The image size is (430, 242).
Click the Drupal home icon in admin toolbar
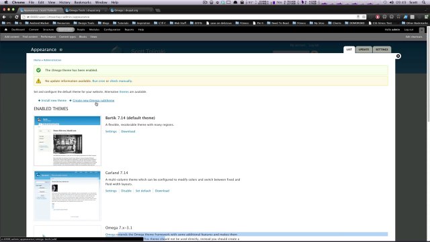tap(6, 30)
